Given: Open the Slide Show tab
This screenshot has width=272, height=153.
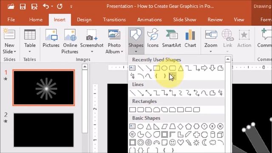Looking at the screenshot, I should pyautogui.click(x=184, y=20).
